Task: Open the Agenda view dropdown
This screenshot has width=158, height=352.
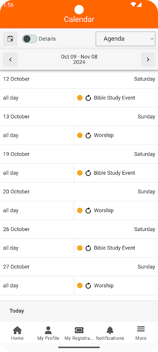Action: coord(126,39)
